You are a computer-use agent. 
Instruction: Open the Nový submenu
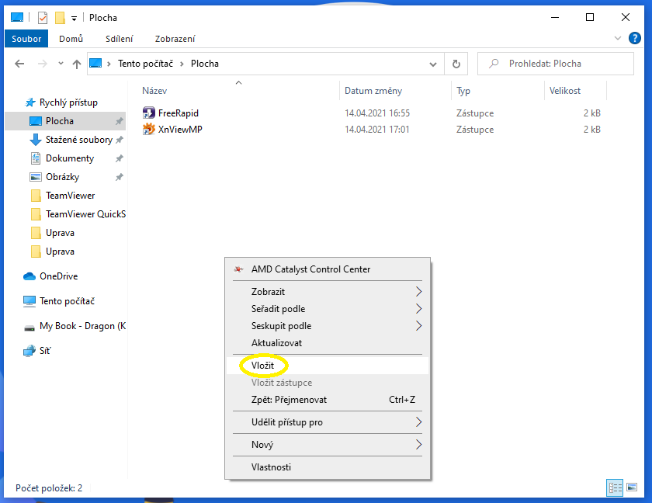328,445
